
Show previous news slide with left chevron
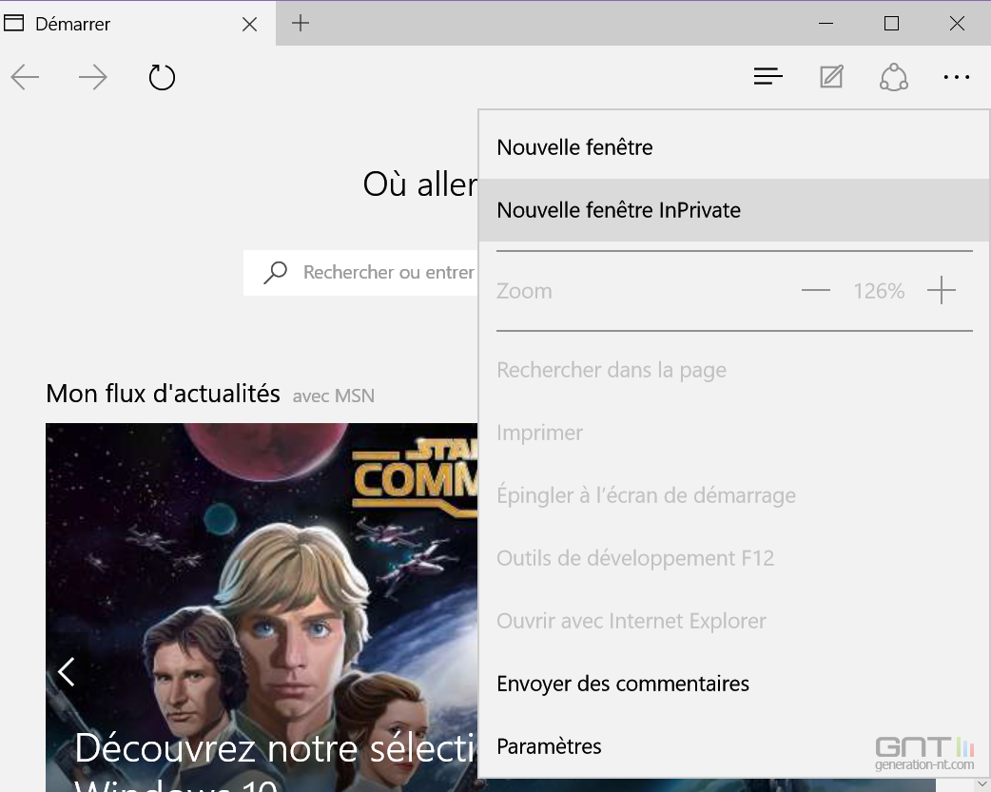coord(67,672)
